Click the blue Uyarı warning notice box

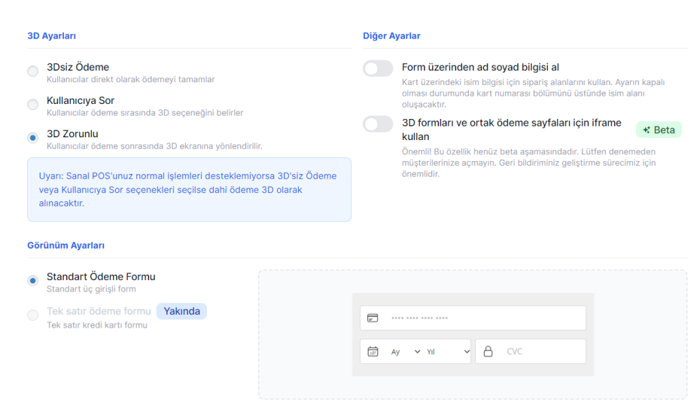point(189,189)
